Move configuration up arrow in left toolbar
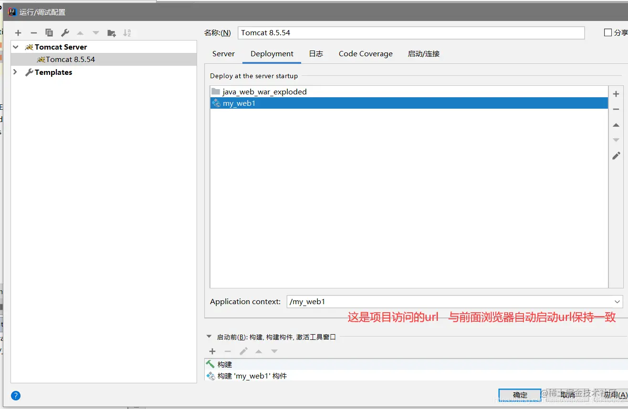Screen dimensions: 628x409 point(80,33)
